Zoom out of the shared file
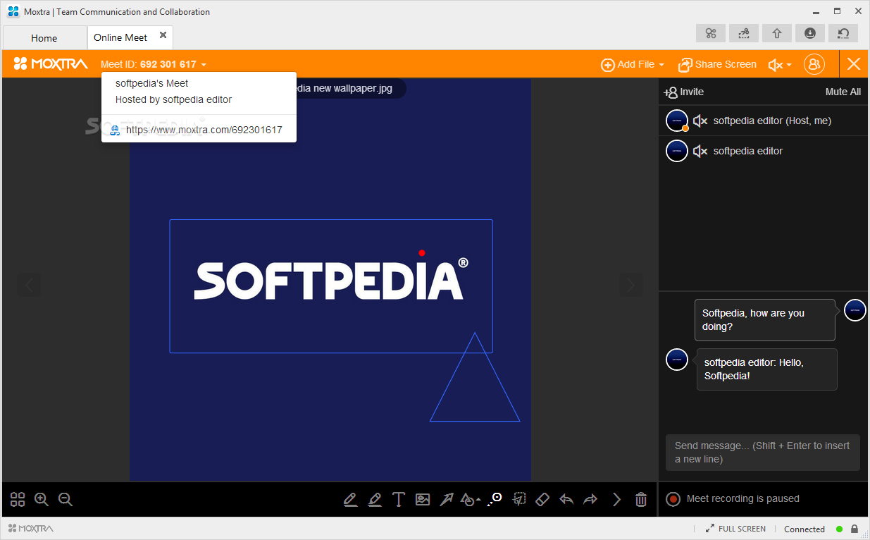The height and width of the screenshot is (540, 870). point(66,499)
